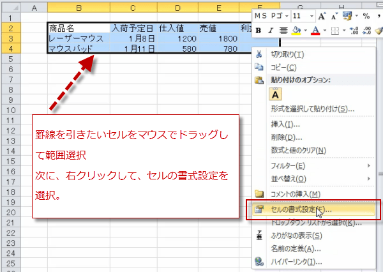Open セルの書式設定(F) dialog
The width and height of the screenshot is (383, 272).
tap(313, 209)
